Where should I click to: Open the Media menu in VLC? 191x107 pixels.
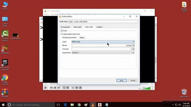pos(47,14)
